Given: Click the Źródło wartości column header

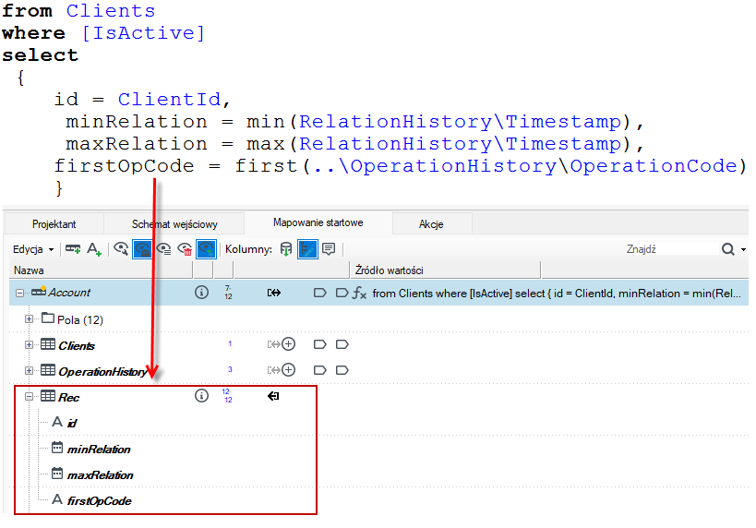Looking at the screenshot, I should 445,270.
